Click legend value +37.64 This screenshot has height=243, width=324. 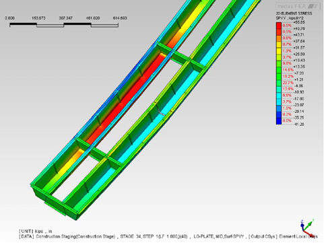pos(299,41)
